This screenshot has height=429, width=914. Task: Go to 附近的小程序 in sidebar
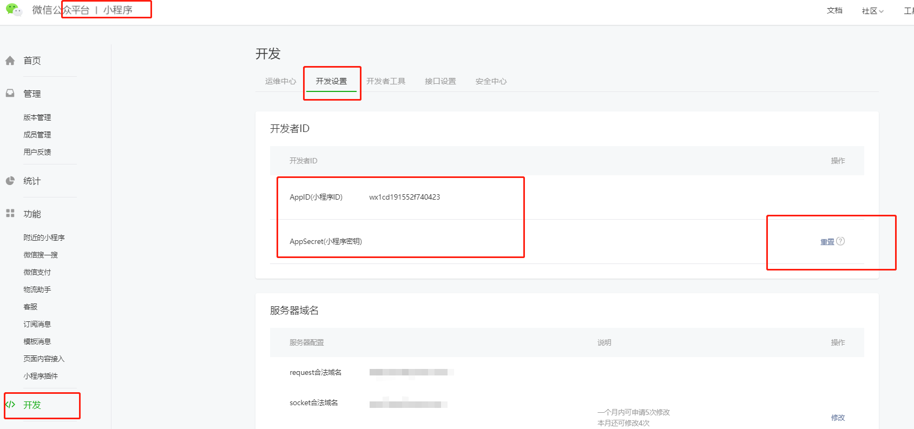click(x=44, y=237)
